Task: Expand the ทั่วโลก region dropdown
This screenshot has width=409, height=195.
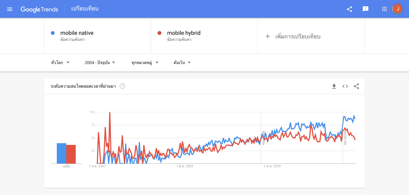Action: click(x=60, y=63)
